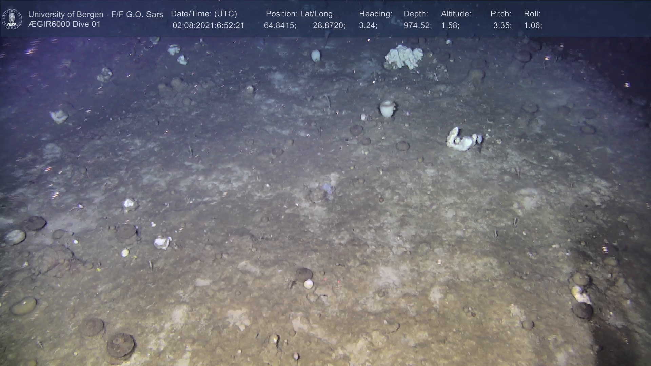Screen dimensions: 651x366
Task: Click the Heading label
Action: [x=375, y=14]
